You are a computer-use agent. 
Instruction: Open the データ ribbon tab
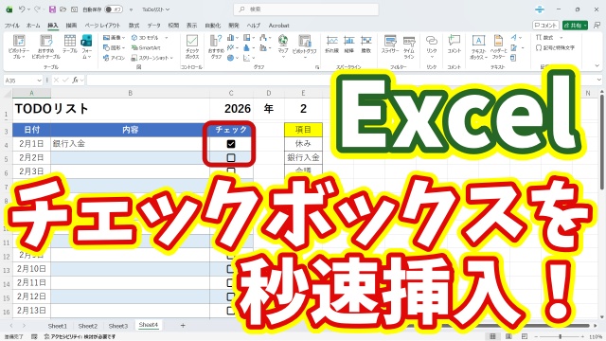pos(153,26)
